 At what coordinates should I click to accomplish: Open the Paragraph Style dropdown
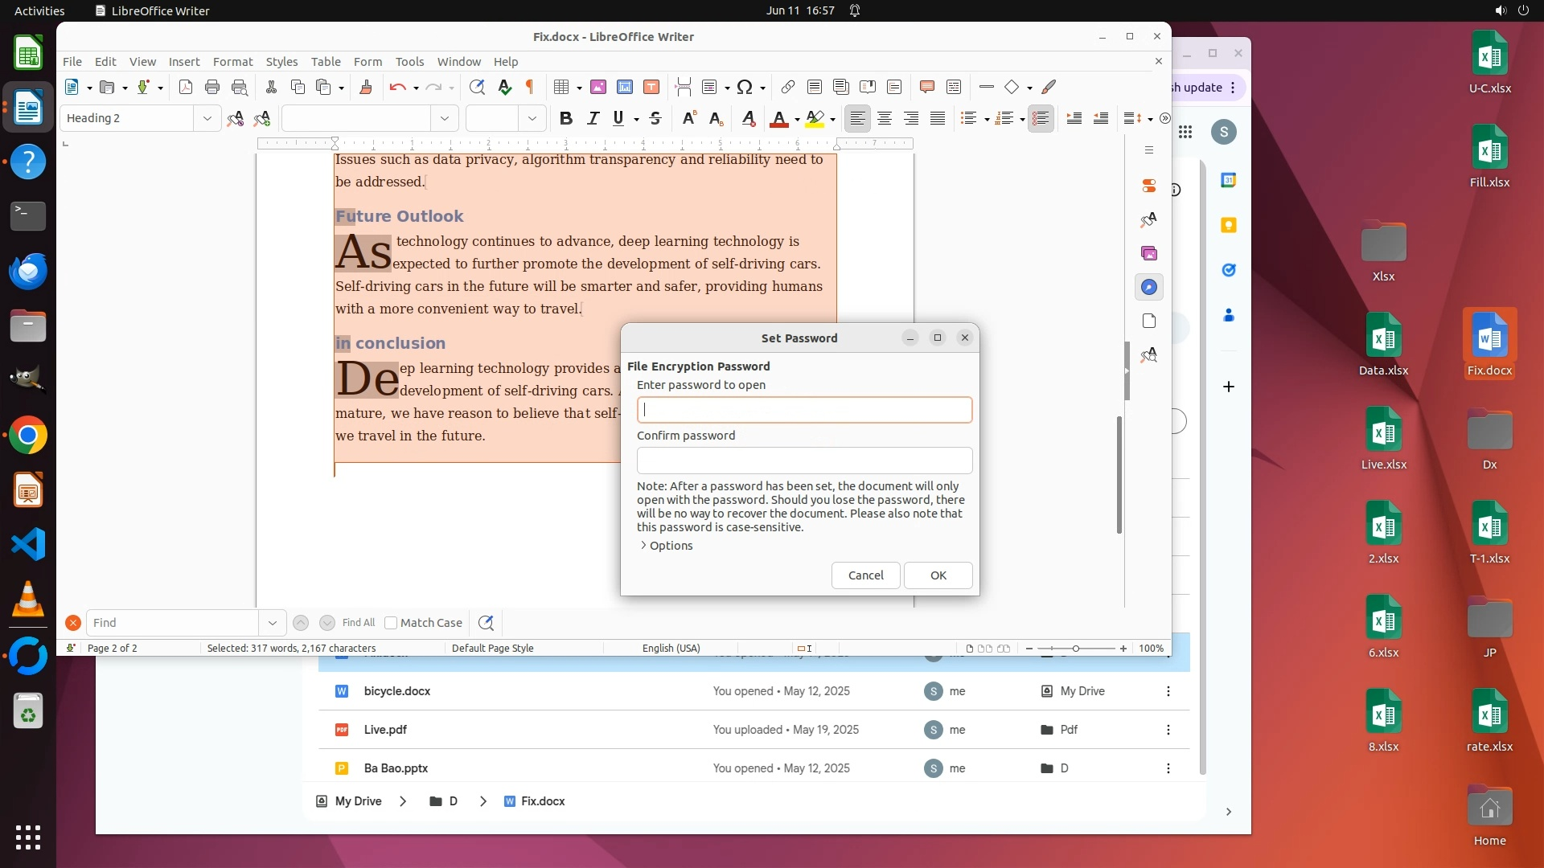(207, 118)
